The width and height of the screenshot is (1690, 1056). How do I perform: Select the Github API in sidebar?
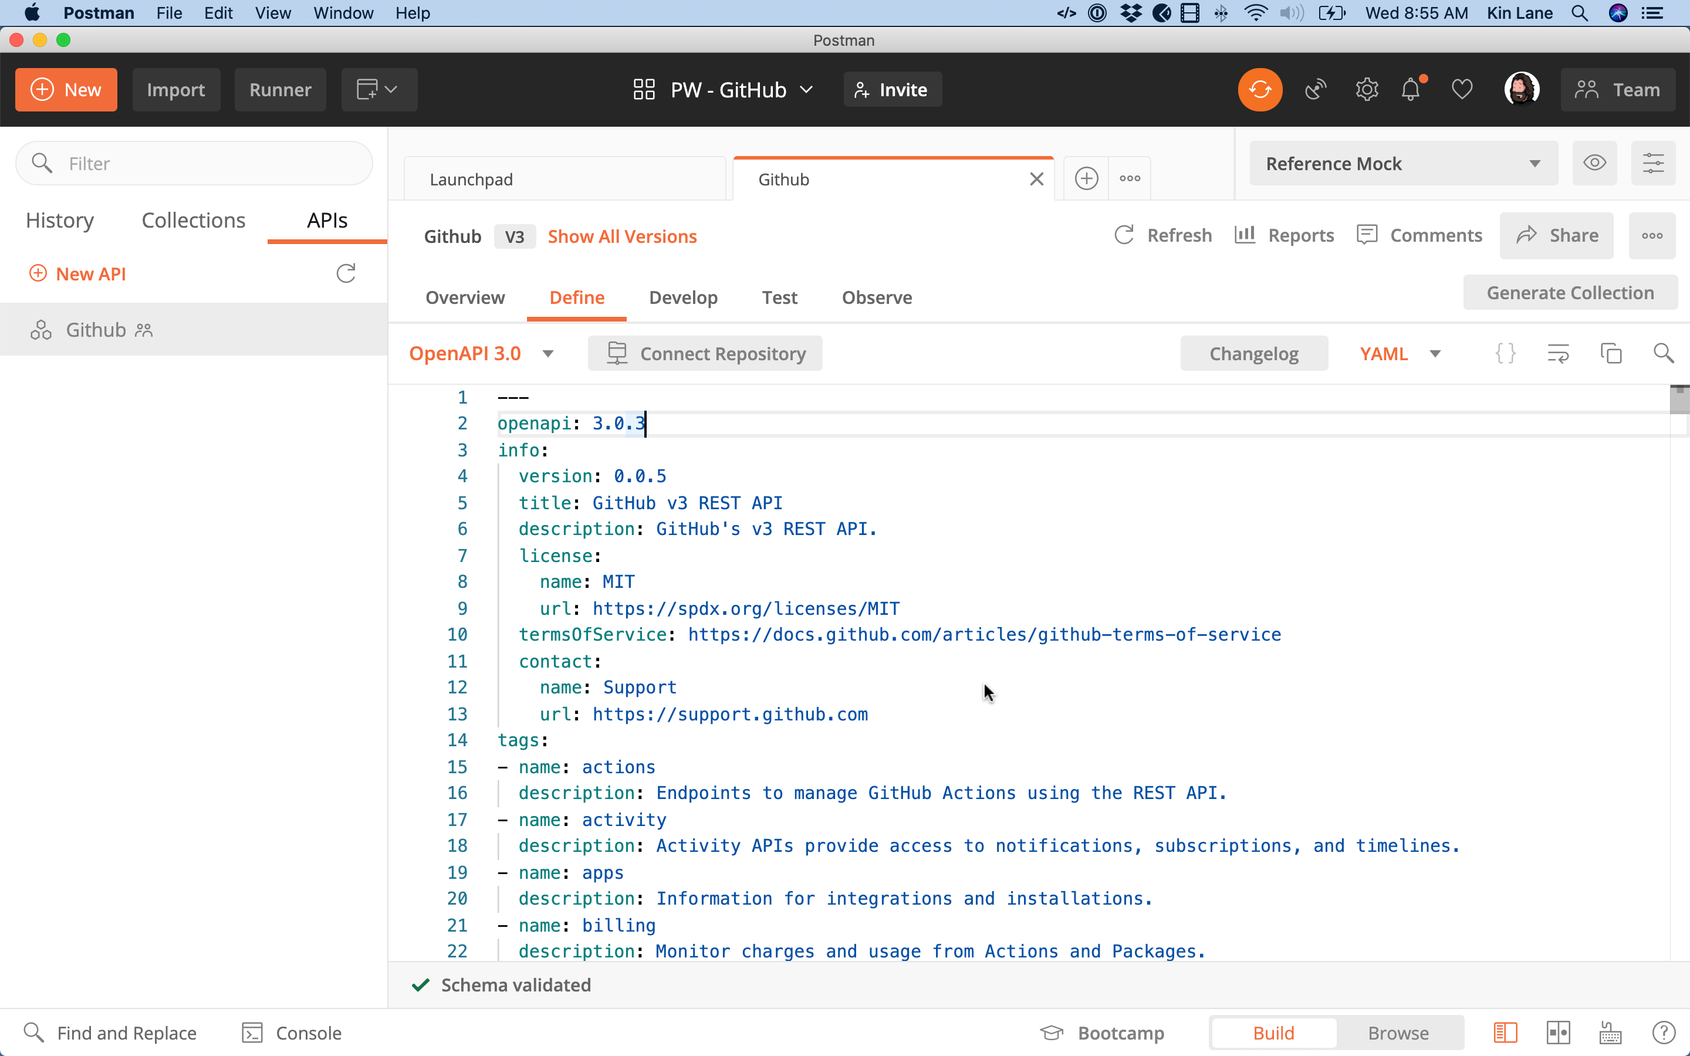click(x=194, y=330)
